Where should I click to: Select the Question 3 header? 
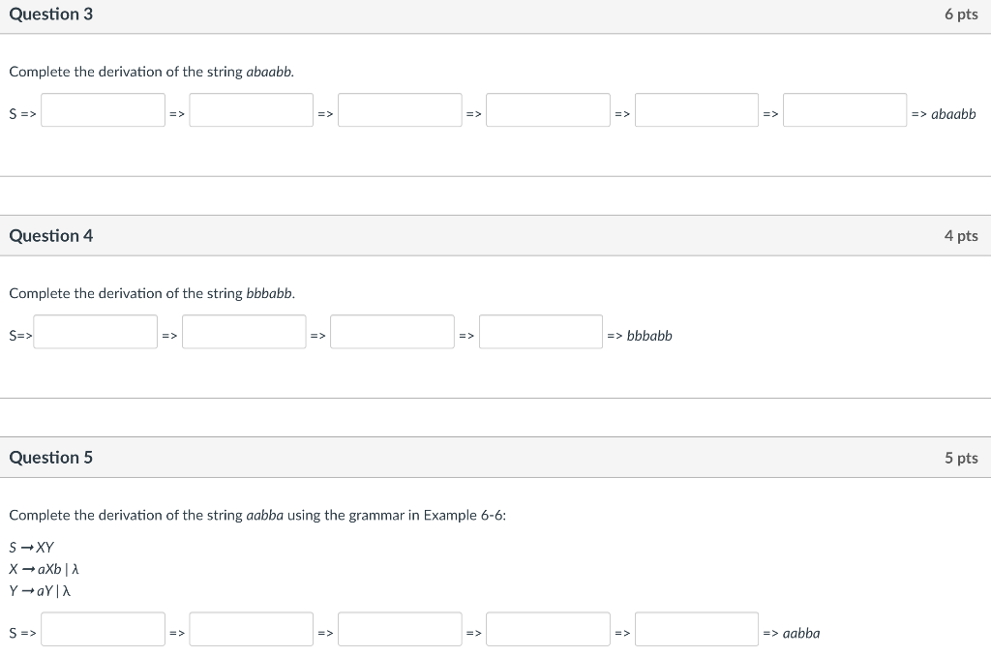(x=50, y=14)
